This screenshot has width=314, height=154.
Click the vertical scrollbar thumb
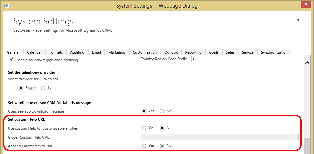[307, 144]
